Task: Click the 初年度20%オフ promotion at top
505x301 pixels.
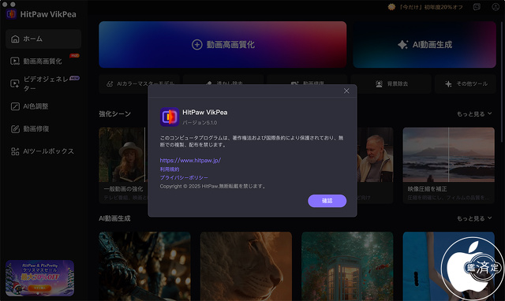Action: tap(431, 7)
